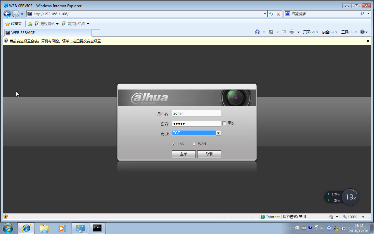Click the browser Back arrow button

[7, 14]
